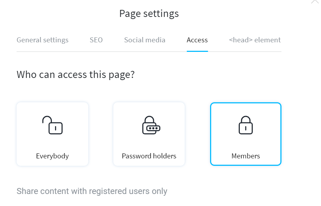The image size is (321, 206).
Task: Open the <head> element tab
Action: (x=255, y=40)
